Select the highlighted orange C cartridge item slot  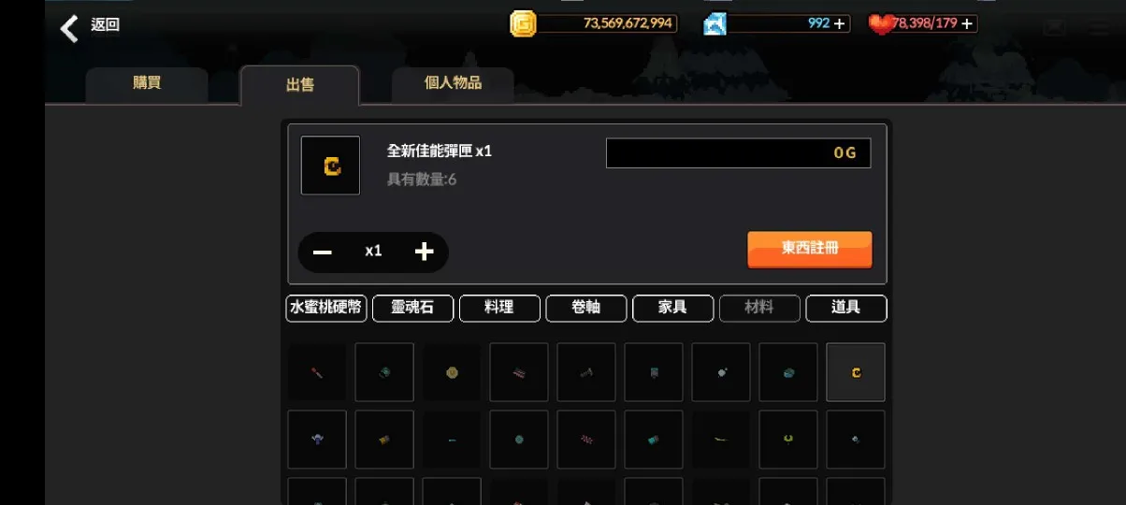point(856,372)
